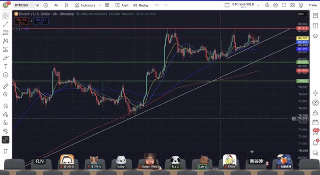Open the chart type candlestick selector

(x=66, y=5)
